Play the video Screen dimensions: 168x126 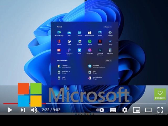click(x=10, y=110)
